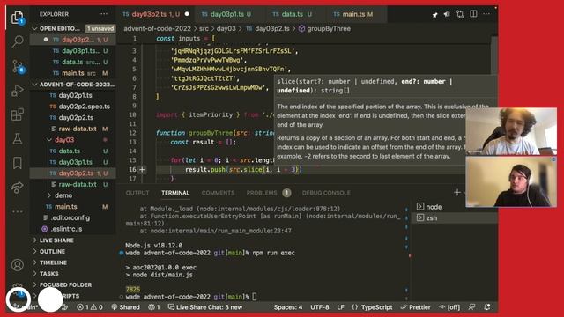The image size is (564, 317).
Task: Click day03 in the breadcrumb path
Action: coord(226,28)
